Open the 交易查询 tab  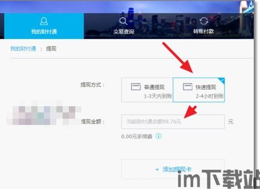pos(124,26)
